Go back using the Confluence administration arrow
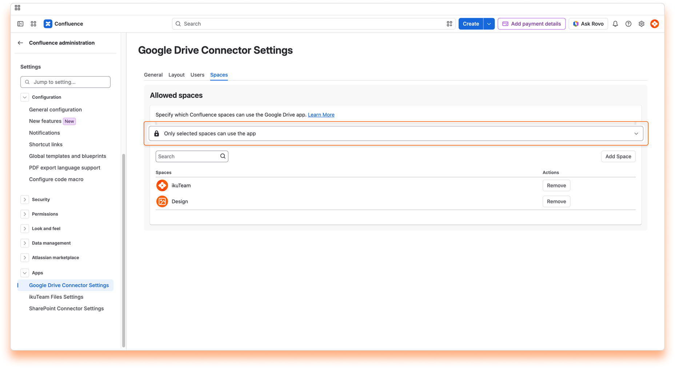 coord(20,43)
